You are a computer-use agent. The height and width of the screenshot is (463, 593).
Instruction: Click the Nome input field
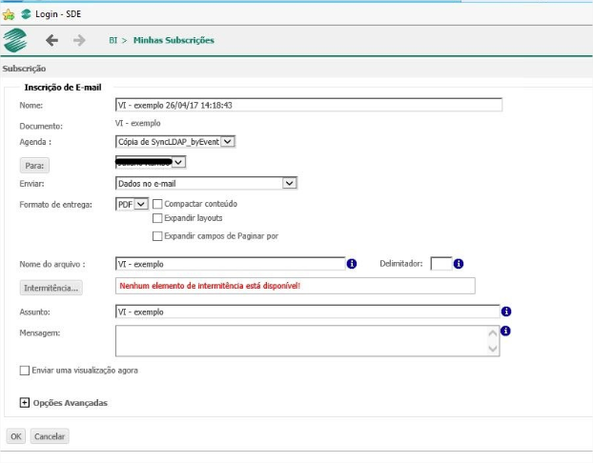[309, 105]
